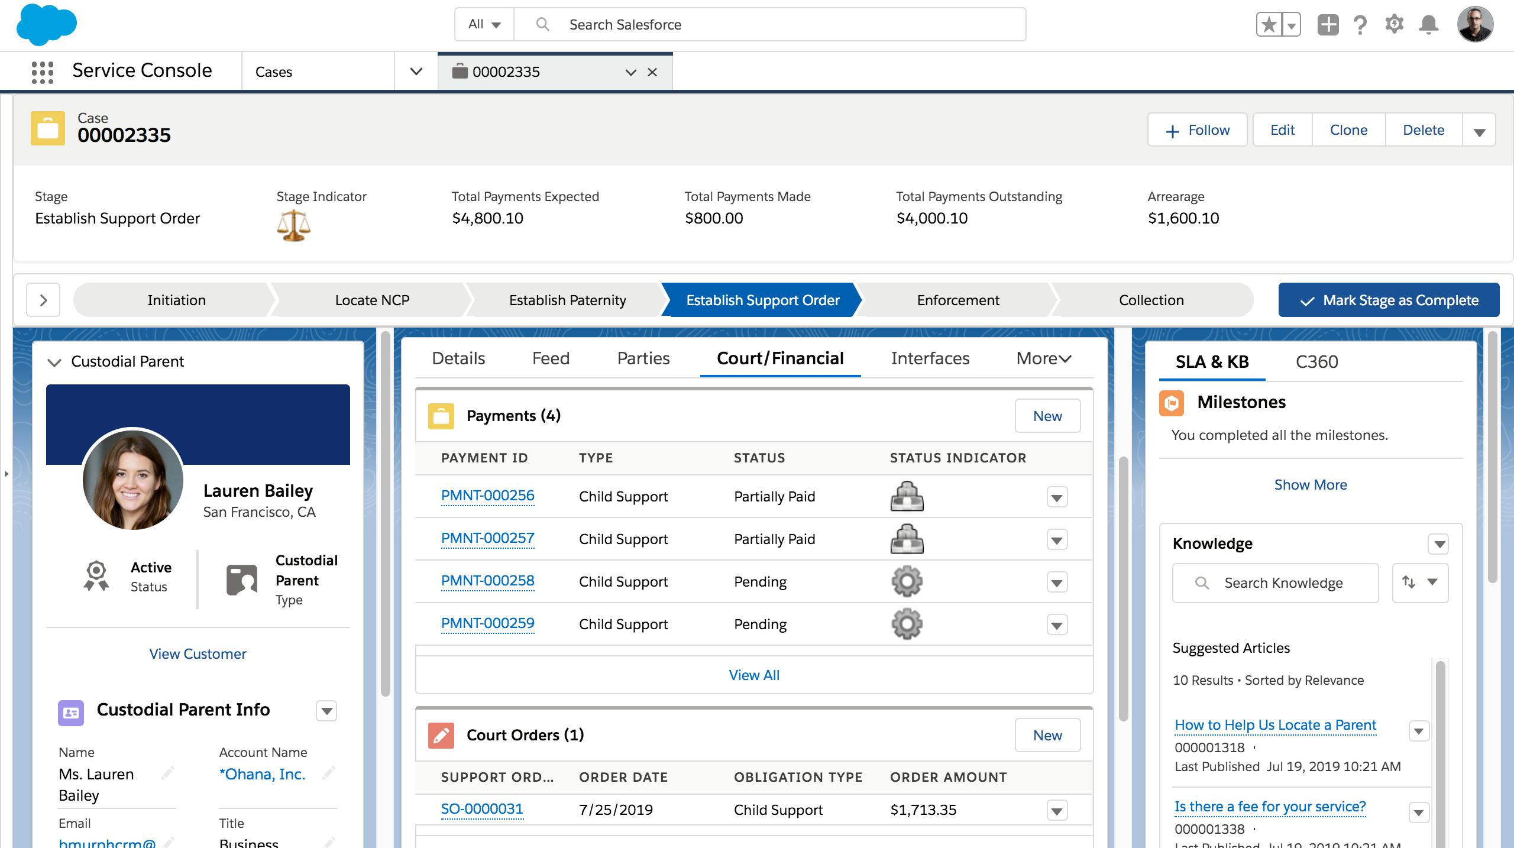Click the Custodial Parent Info card icon
The height and width of the screenshot is (848, 1514).
coord(71,712)
